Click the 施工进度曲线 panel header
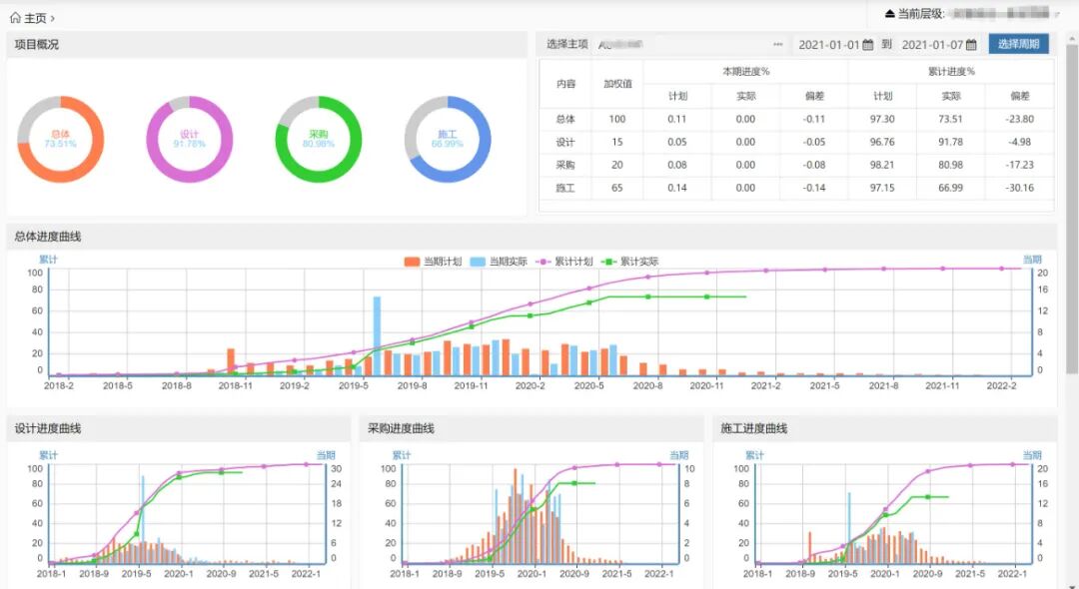The height and width of the screenshot is (589, 1079). click(x=885, y=428)
